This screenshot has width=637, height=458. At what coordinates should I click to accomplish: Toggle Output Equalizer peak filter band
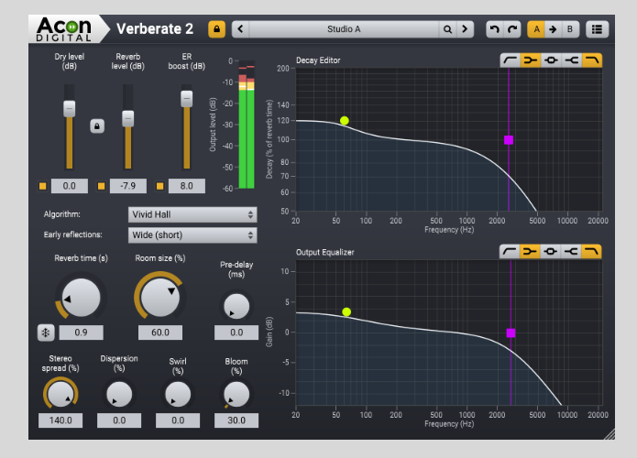(x=551, y=252)
